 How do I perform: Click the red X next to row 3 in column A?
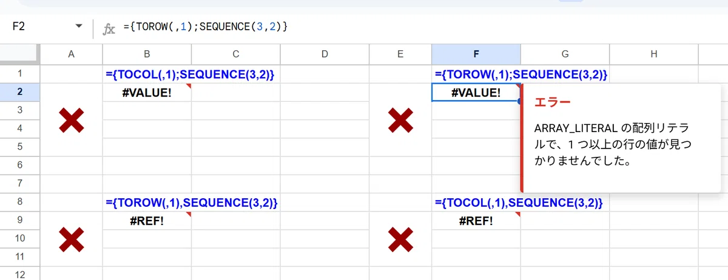(71, 121)
